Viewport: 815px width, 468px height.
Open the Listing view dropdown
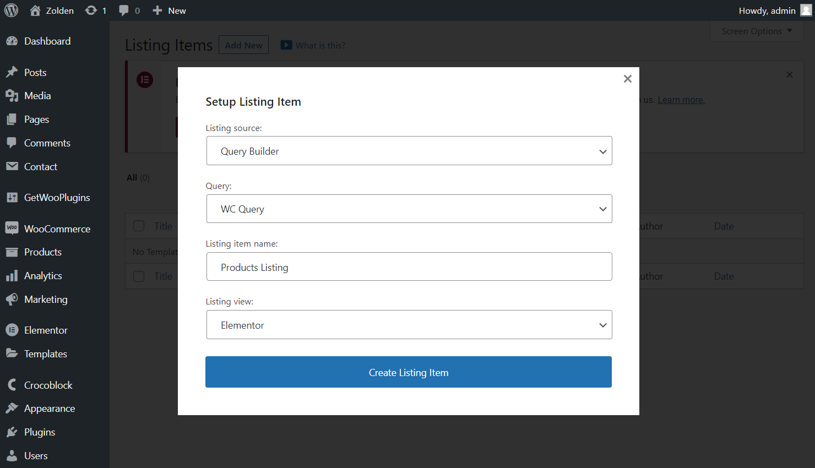(409, 325)
